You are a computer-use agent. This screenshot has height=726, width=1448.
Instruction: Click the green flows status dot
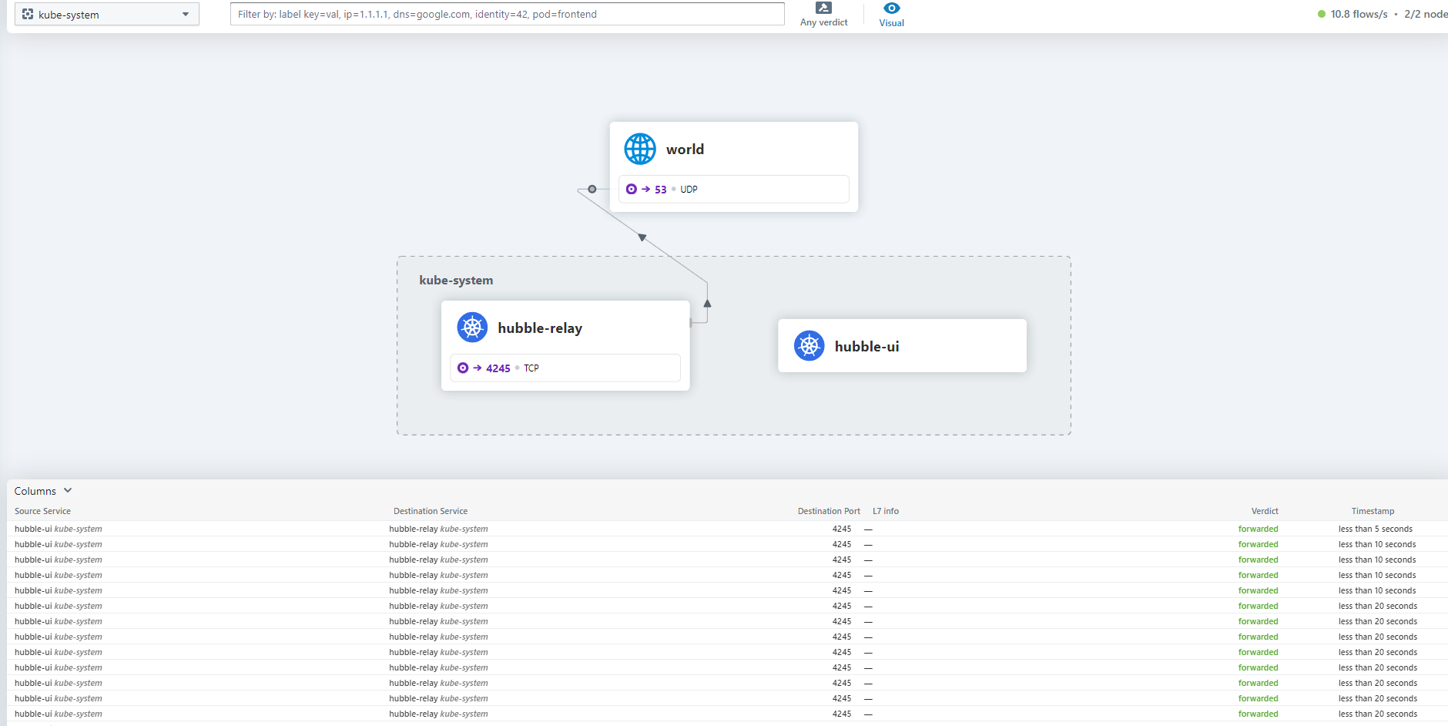(x=1322, y=14)
